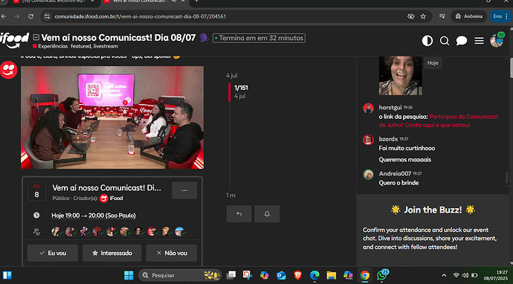Click the iFood logo
Viewport: 513px width, 284px height.
pos(14,41)
